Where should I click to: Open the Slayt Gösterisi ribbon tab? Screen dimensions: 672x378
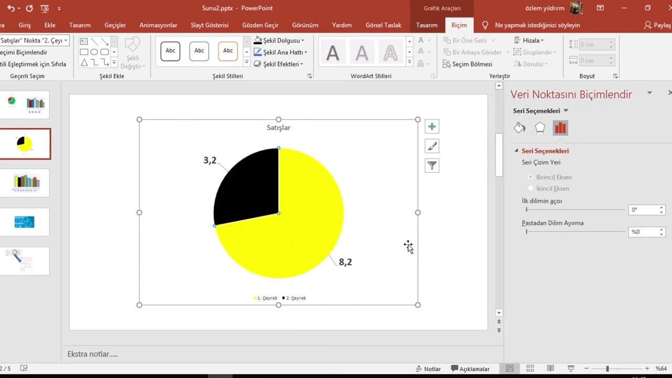(209, 25)
